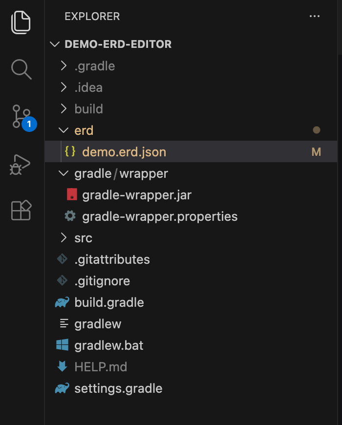This screenshot has height=425, width=342.
Task: Open the Extensions view icon
Action: click(21, 210)
